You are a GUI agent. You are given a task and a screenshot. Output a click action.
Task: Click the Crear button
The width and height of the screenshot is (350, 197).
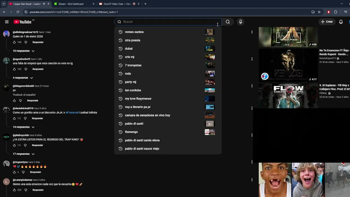click(327, 22)
